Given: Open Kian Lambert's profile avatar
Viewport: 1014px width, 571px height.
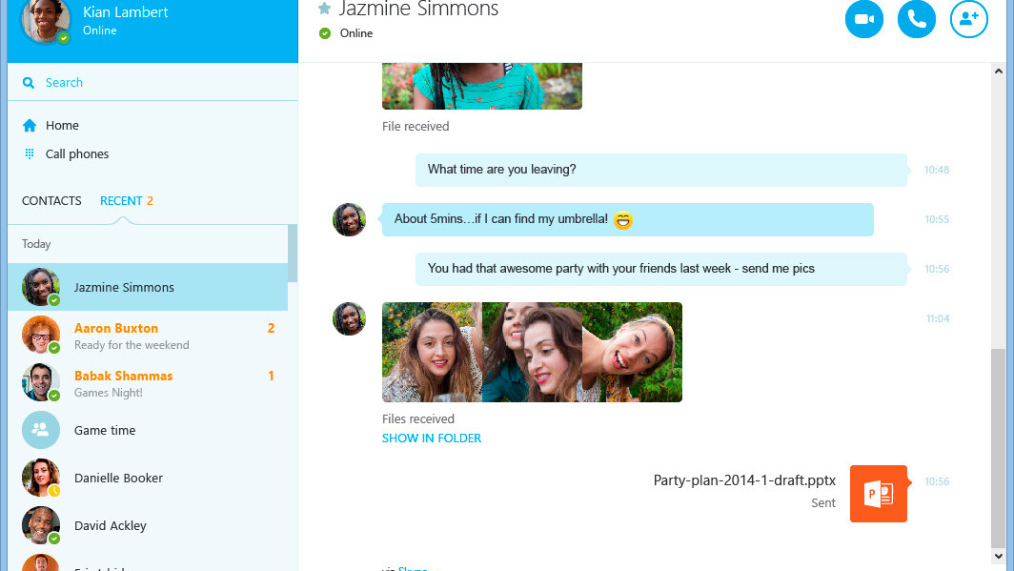Looking at the screenshot, I should tap(45, 20).
